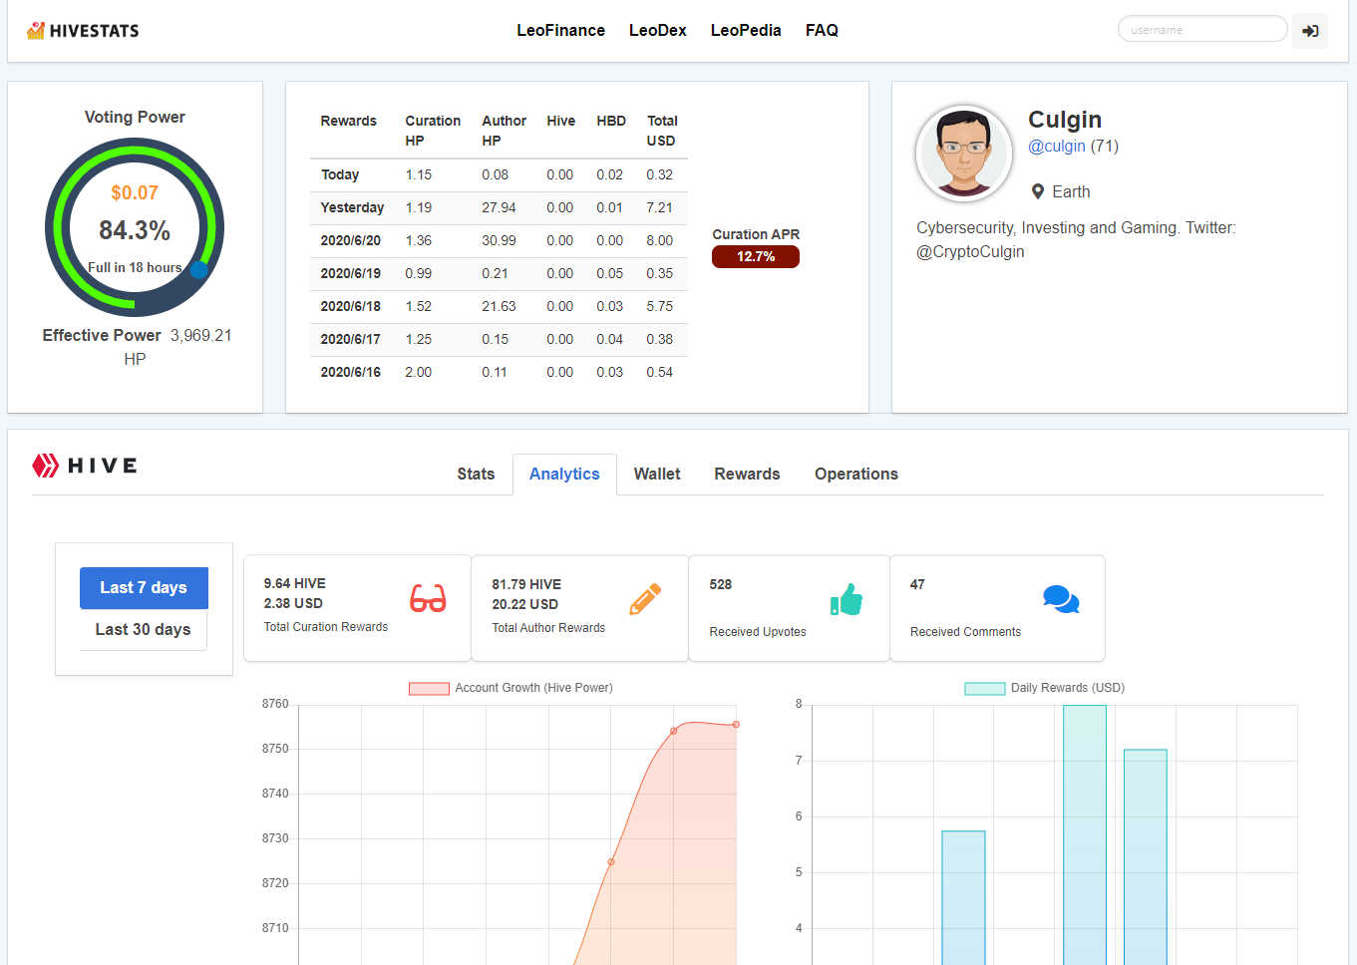Click the 27.94 author HP value
Screen dimensions: 1357x965
tap(499, 207)
